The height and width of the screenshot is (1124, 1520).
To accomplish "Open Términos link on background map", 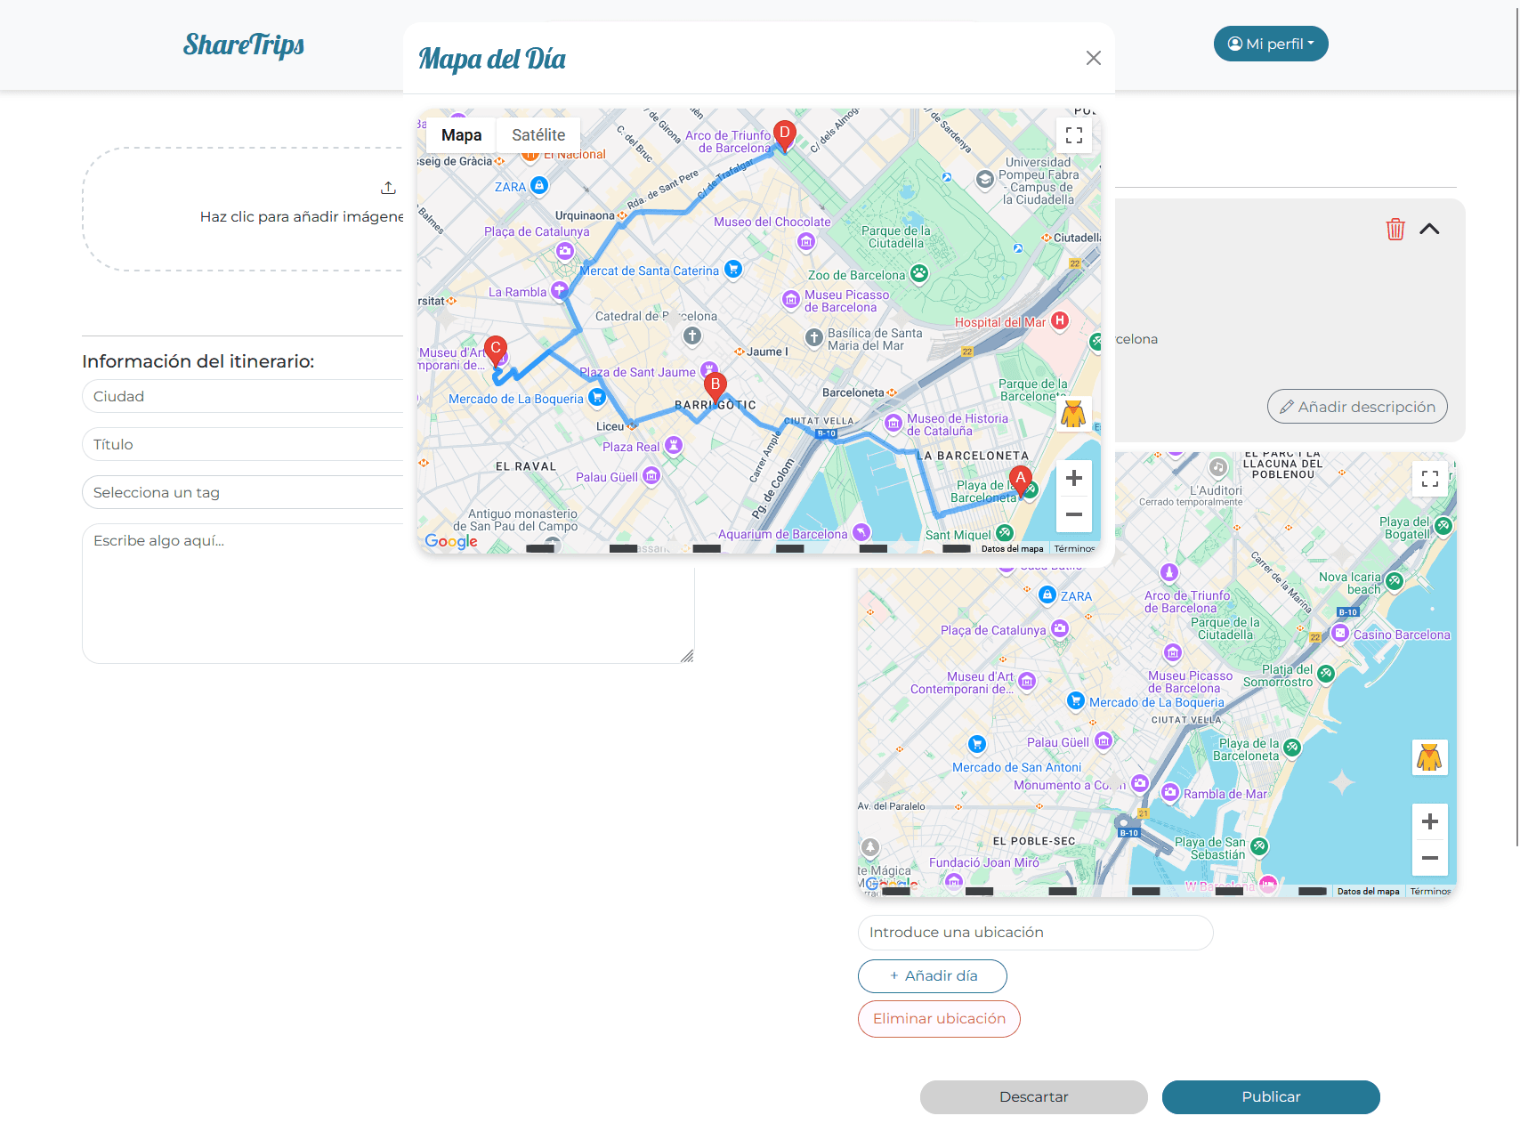I will [1430, 891].
